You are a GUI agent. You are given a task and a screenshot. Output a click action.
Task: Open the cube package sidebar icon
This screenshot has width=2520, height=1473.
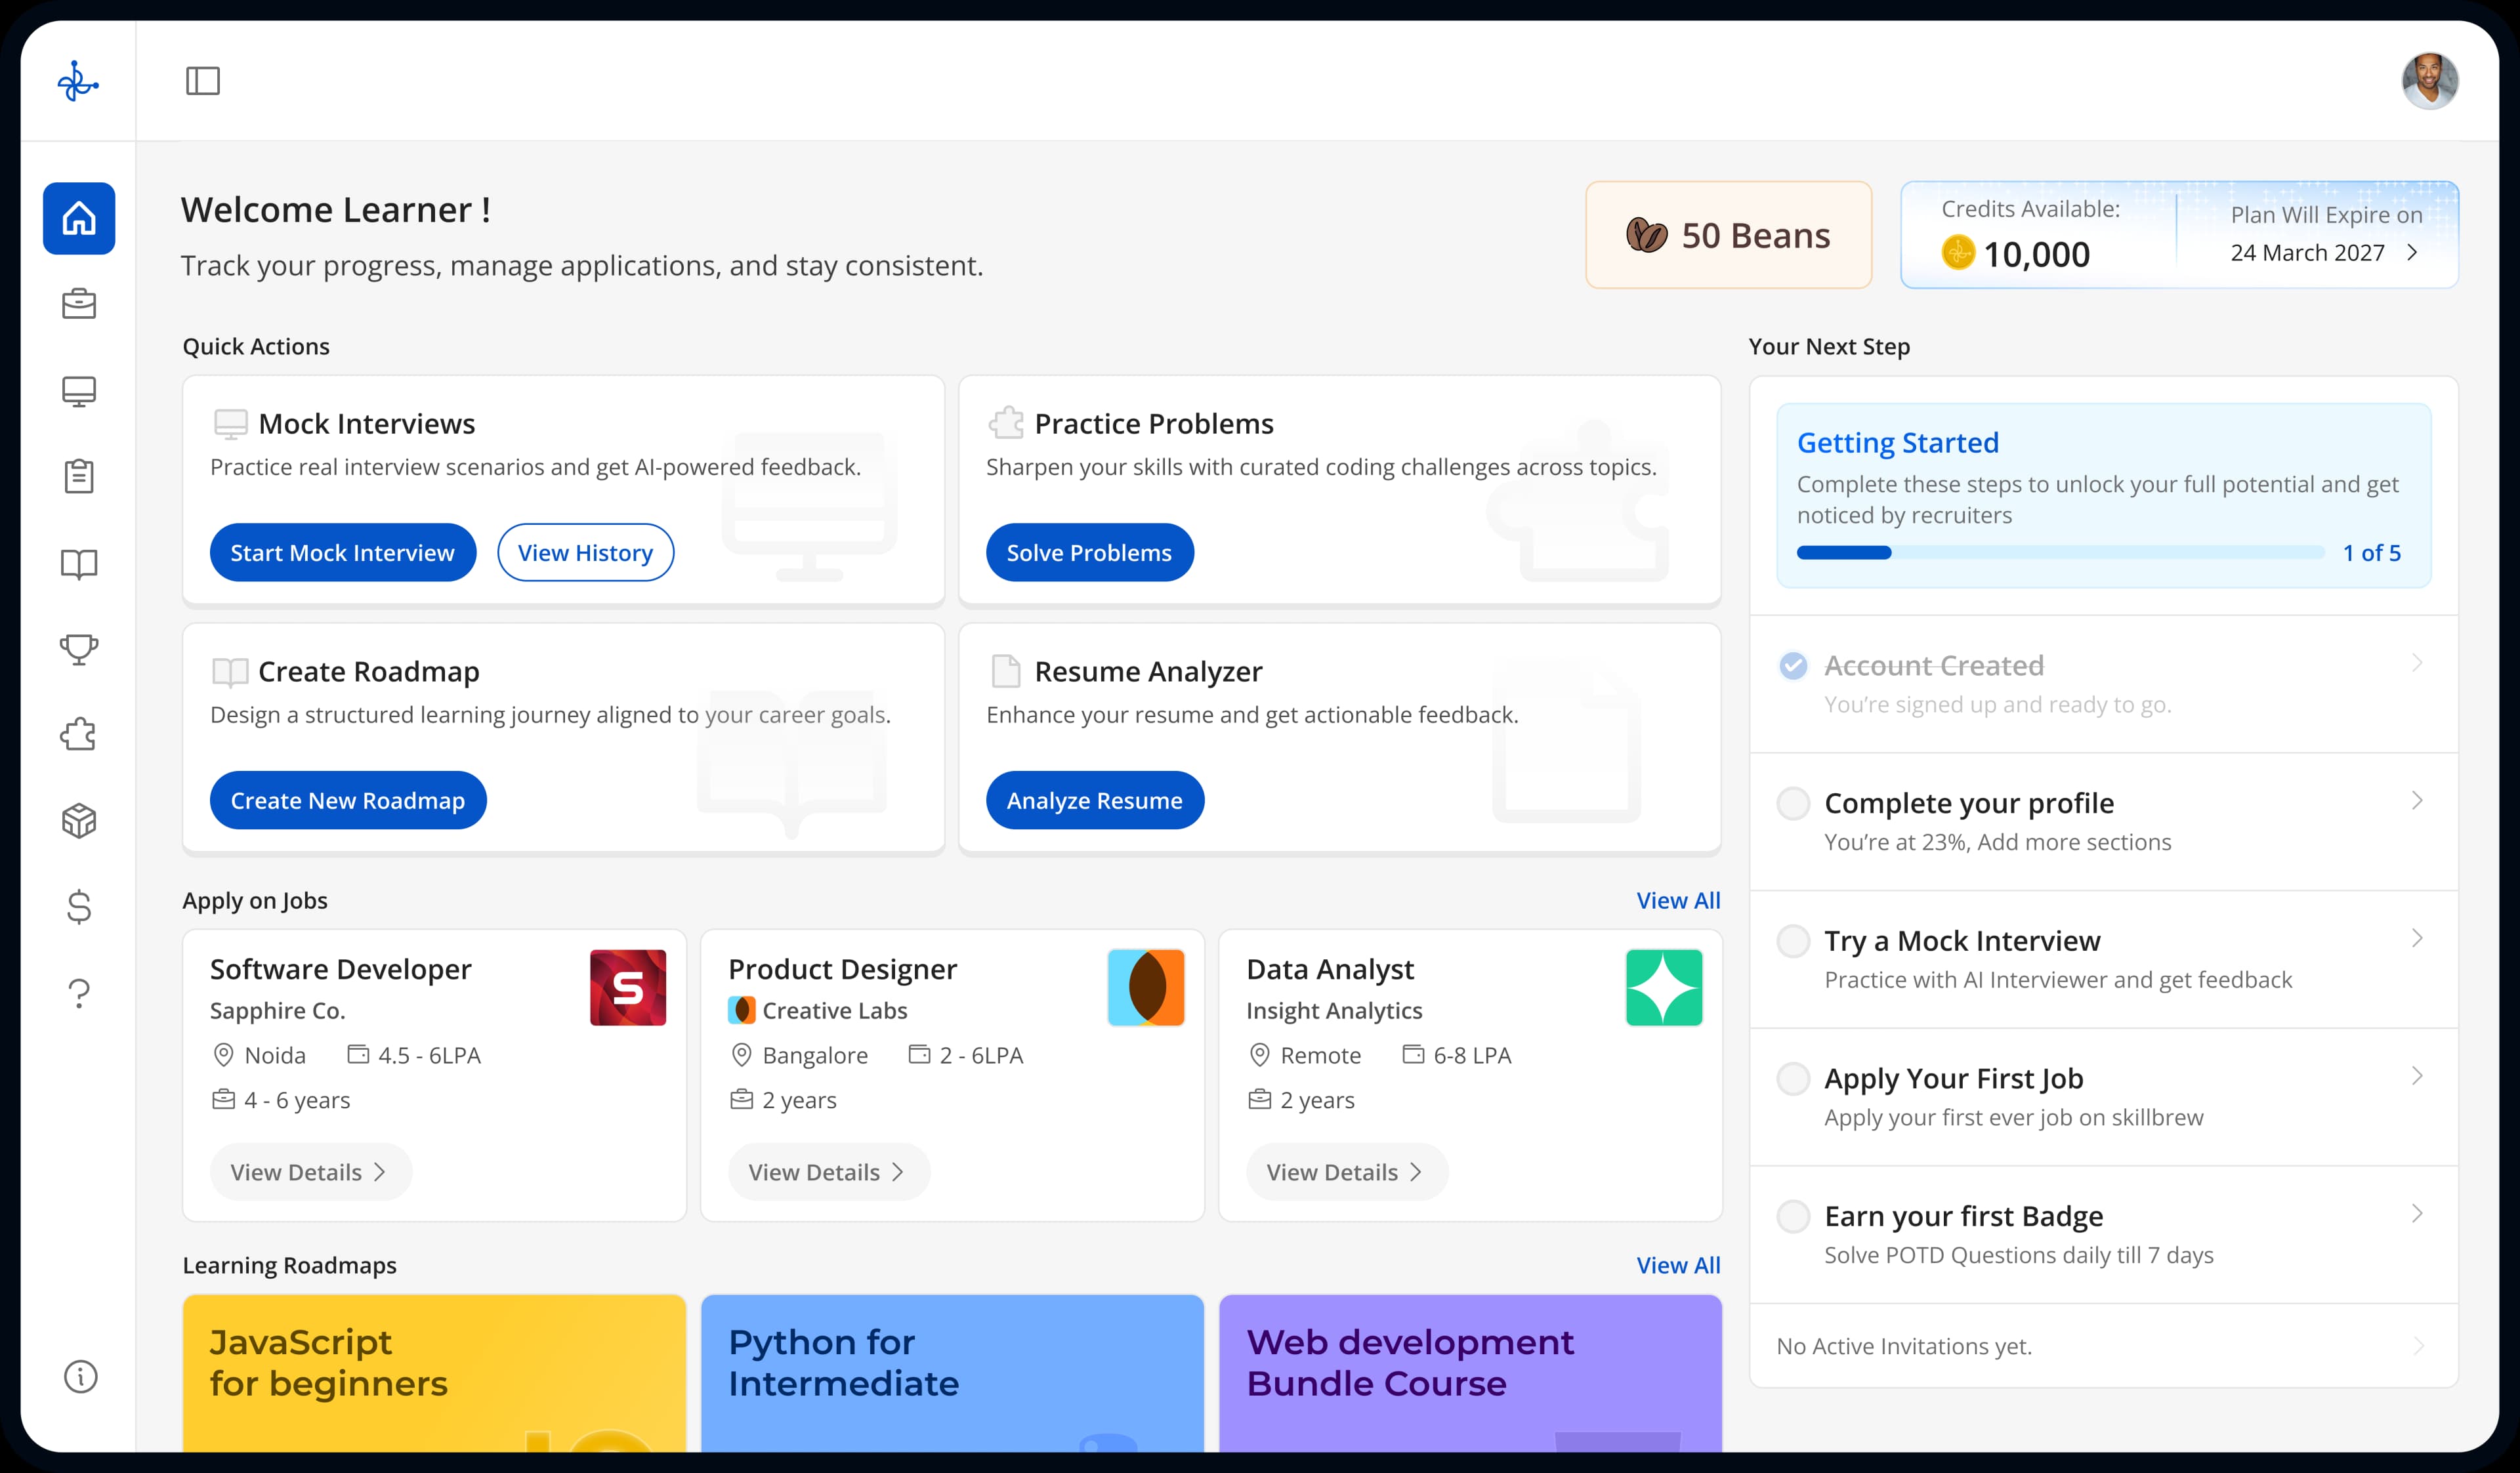79,821
